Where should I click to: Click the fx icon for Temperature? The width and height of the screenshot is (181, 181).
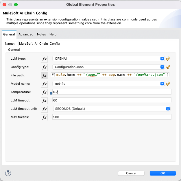coord(44,92)
